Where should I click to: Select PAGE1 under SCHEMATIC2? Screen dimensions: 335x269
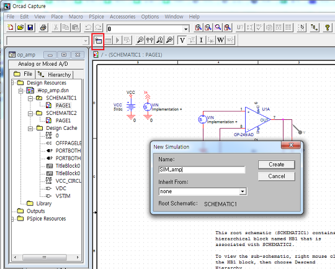coord(63,121)
